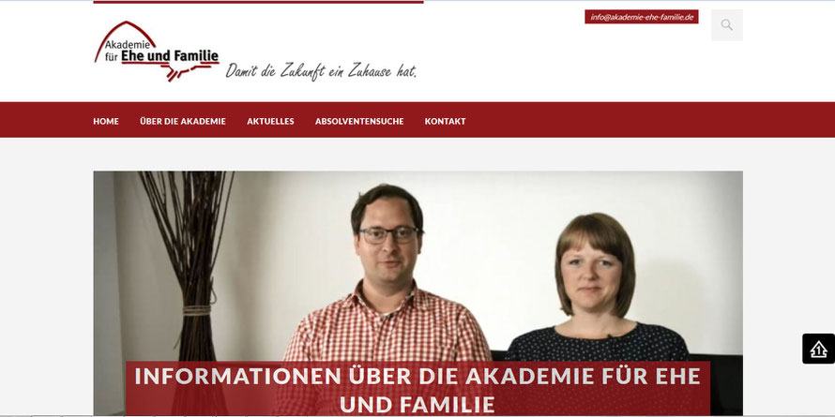
Task: Click the red roof arc in the logo
Action: [125, 35]
